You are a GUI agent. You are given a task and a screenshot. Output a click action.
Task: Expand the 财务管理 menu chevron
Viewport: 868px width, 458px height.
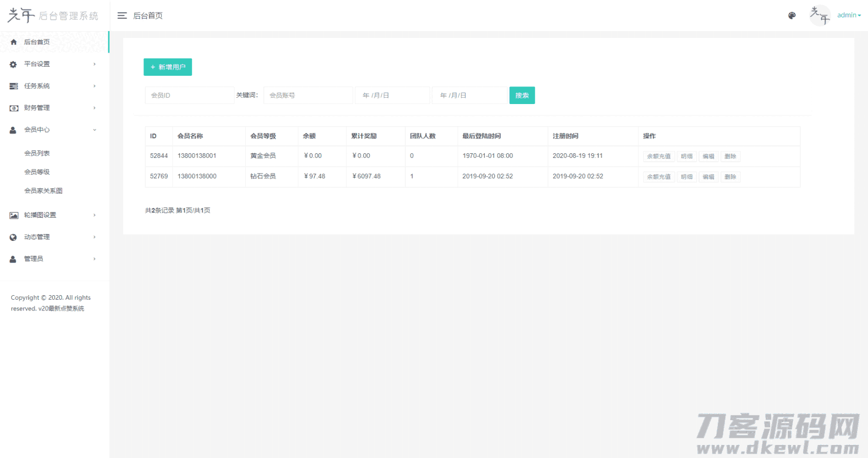point(94,108)
